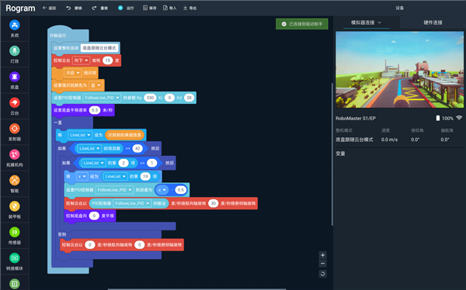Open the 底盘 (Chassis) block category

[15, 80]
